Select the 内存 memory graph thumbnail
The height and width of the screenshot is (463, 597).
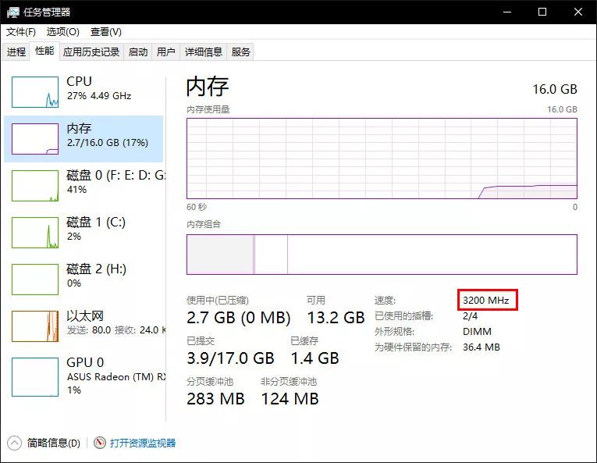[35, 139]
